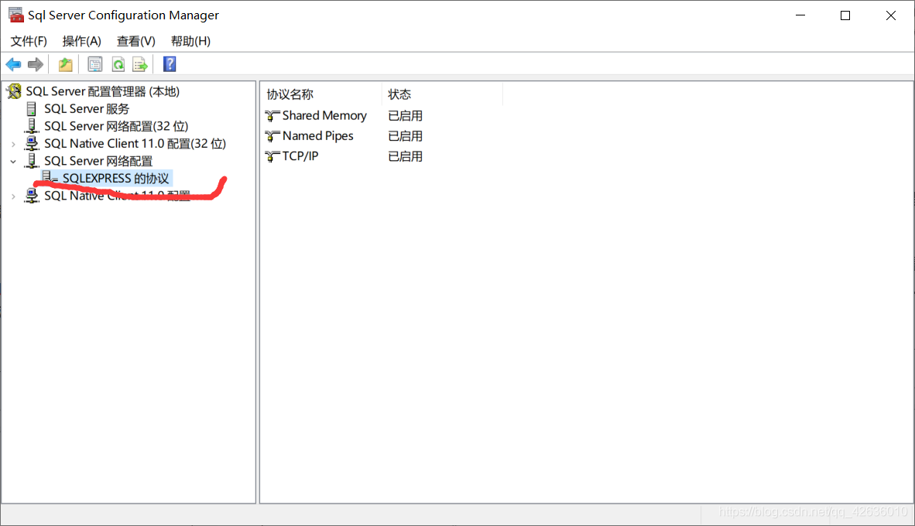Close the Sql Server Configuration Manager window
Screen dimensions: 915x526
890,15
